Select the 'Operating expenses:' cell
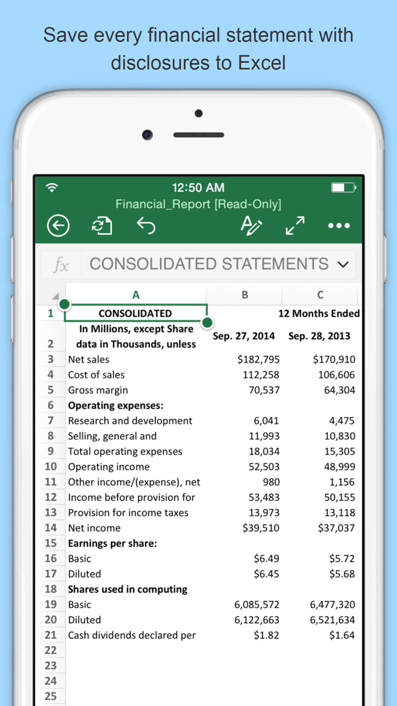 point(116,405)
